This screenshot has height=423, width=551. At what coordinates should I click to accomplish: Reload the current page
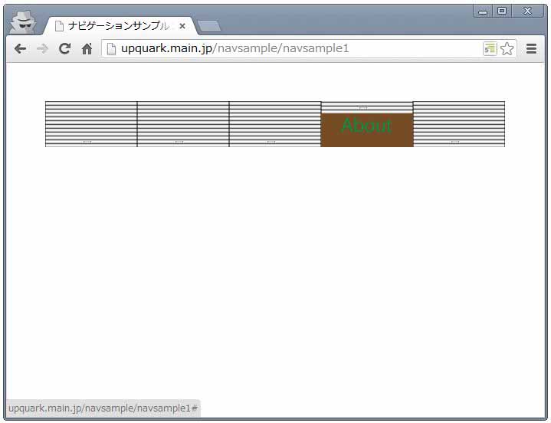64,48
